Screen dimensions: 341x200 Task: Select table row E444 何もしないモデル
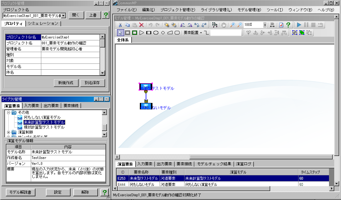pyautogui.click(x=223, y=185)
